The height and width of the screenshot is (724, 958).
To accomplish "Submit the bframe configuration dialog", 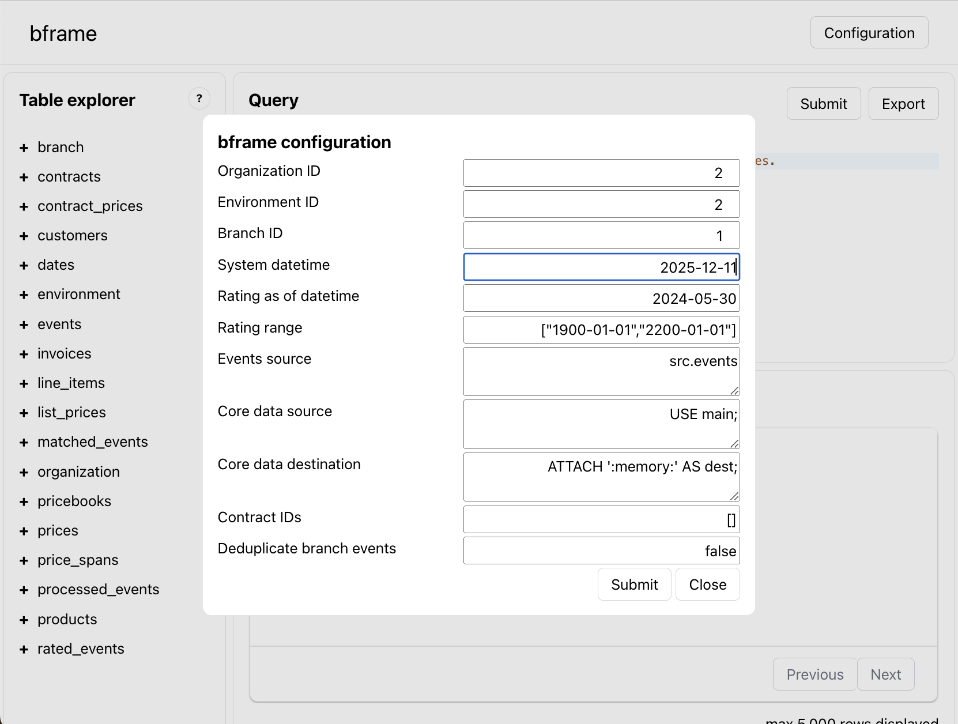I will (x=634, y=585).
